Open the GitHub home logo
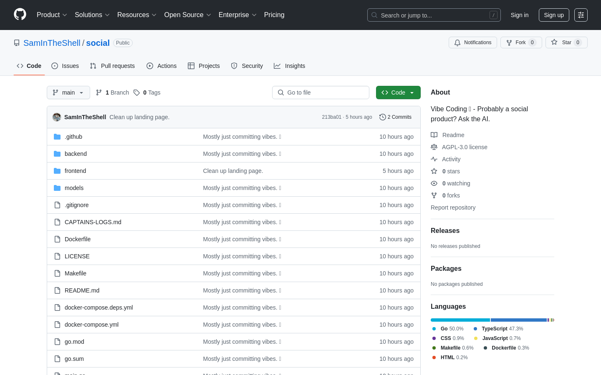This screenshot has width=601, height=375. coord(20,15)
